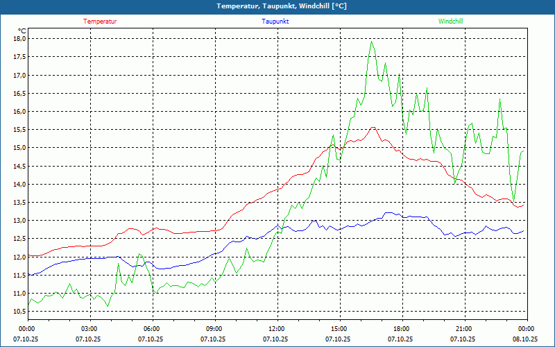Click the 16,5 y-axis value label
Screen dimensions: 555x347
click(19, 93)
